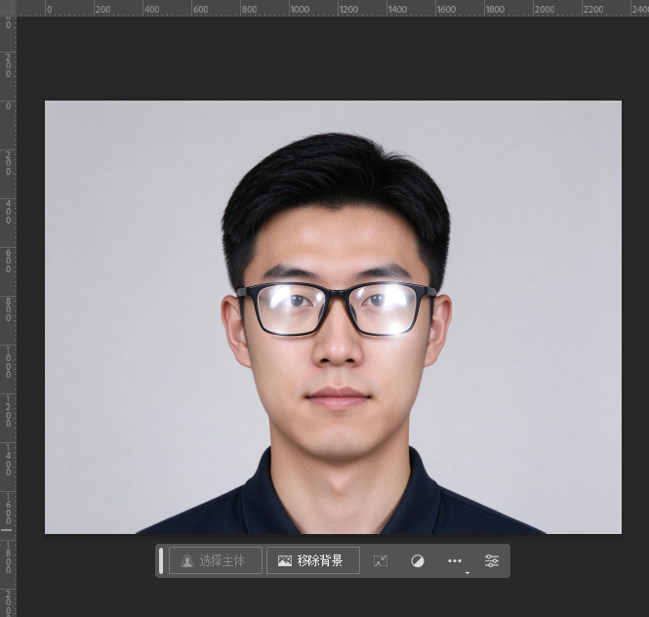Click the Select Subject (选择主体) button
This screenshot has width=649, height=617.
click(x=216, y=560)
